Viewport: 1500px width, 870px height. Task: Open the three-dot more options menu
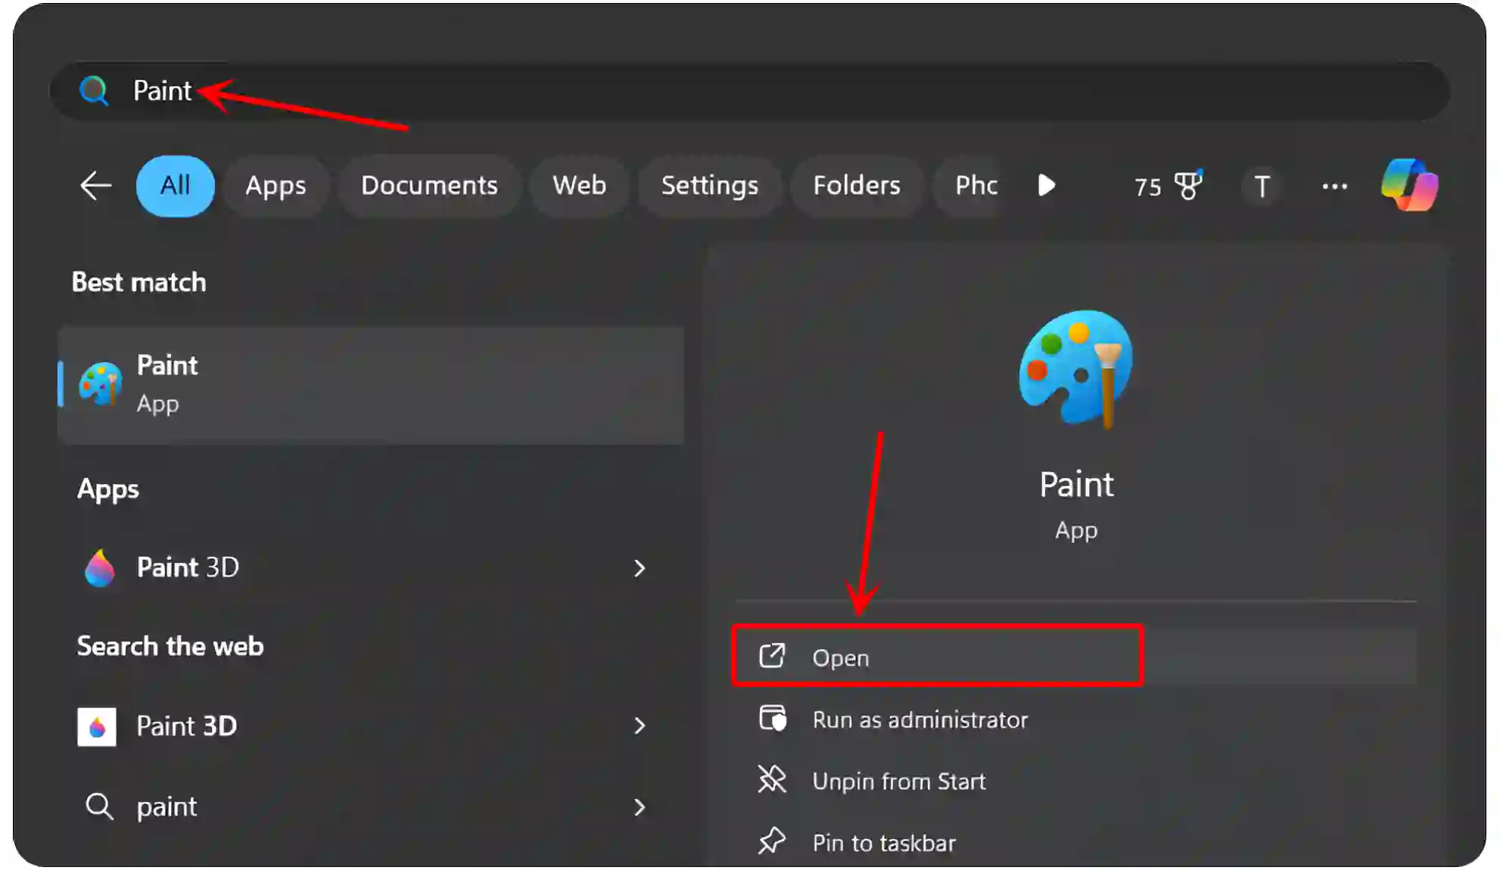(x=1334, y=186)
